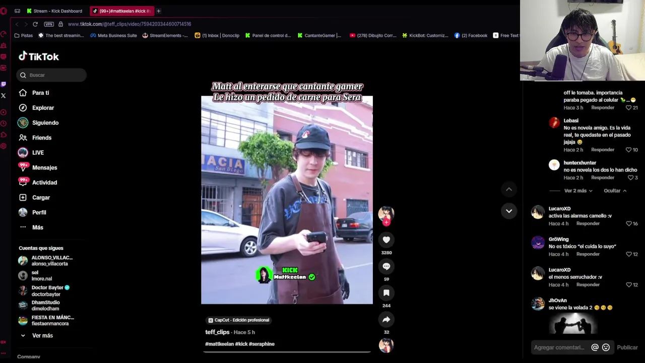Open Inbox | Donoclip bookmark

coord(217,35)
